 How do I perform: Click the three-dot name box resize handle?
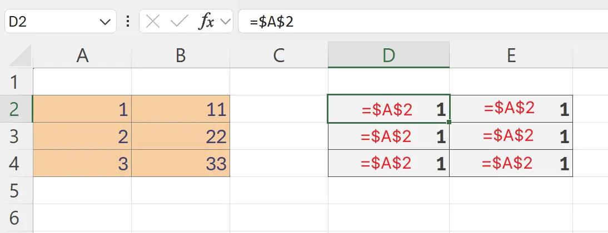128,22
